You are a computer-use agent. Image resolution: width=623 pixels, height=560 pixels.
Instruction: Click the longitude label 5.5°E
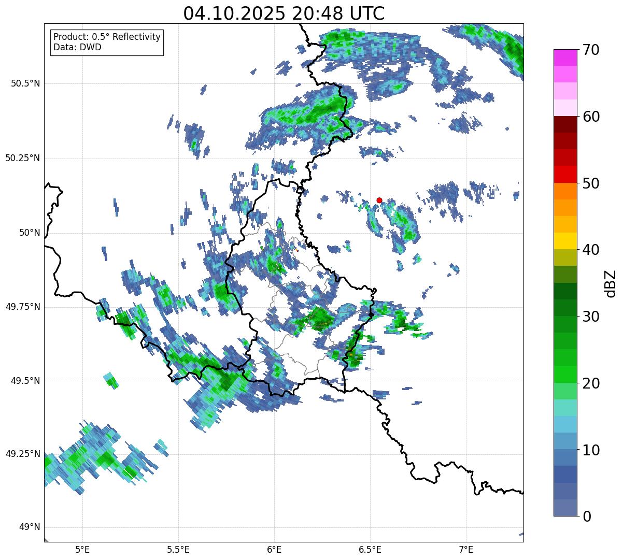pos(178,549)
